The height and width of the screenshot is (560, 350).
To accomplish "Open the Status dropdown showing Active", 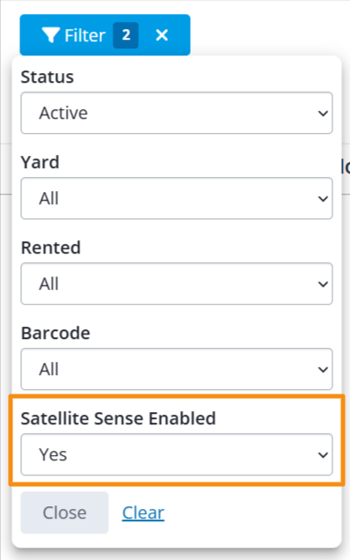I will click(x=177, y=113).
